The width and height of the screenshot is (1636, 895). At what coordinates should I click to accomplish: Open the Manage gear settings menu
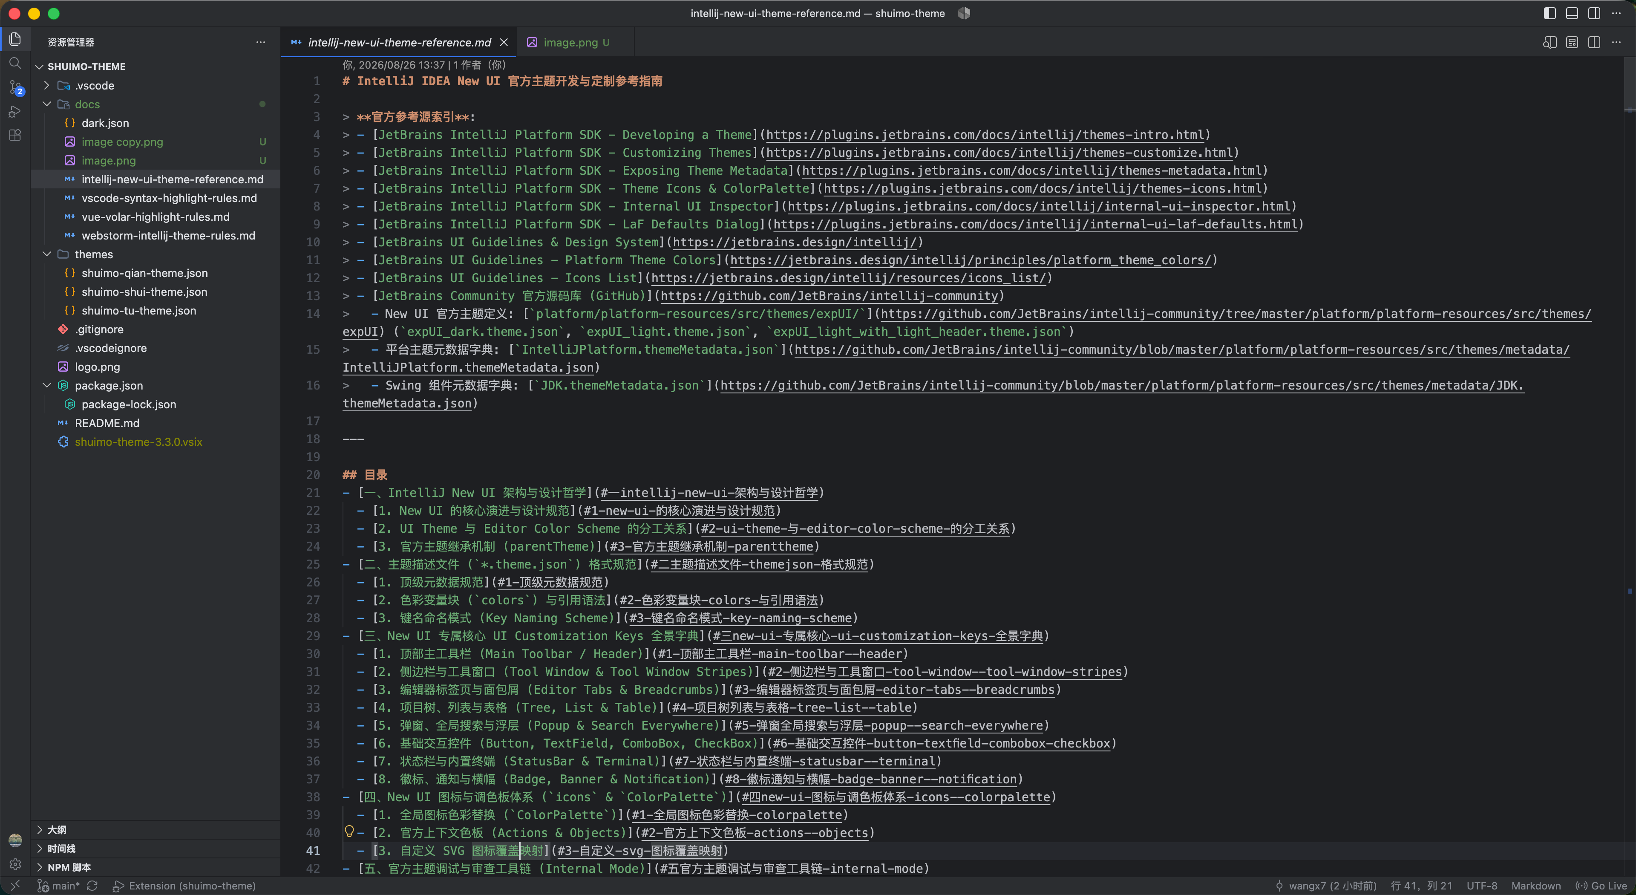point(15,864)
